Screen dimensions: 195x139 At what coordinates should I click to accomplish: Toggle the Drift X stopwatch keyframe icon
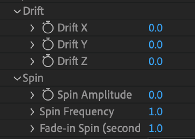click(48, 28)
